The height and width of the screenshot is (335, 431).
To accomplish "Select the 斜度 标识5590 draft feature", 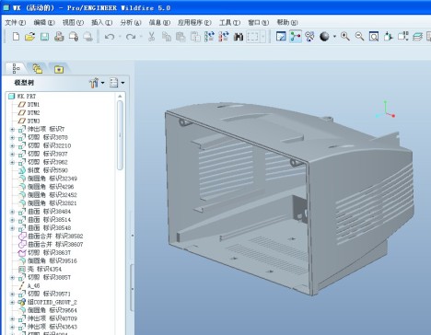I will pyautogui.click(x=43, y=170).
